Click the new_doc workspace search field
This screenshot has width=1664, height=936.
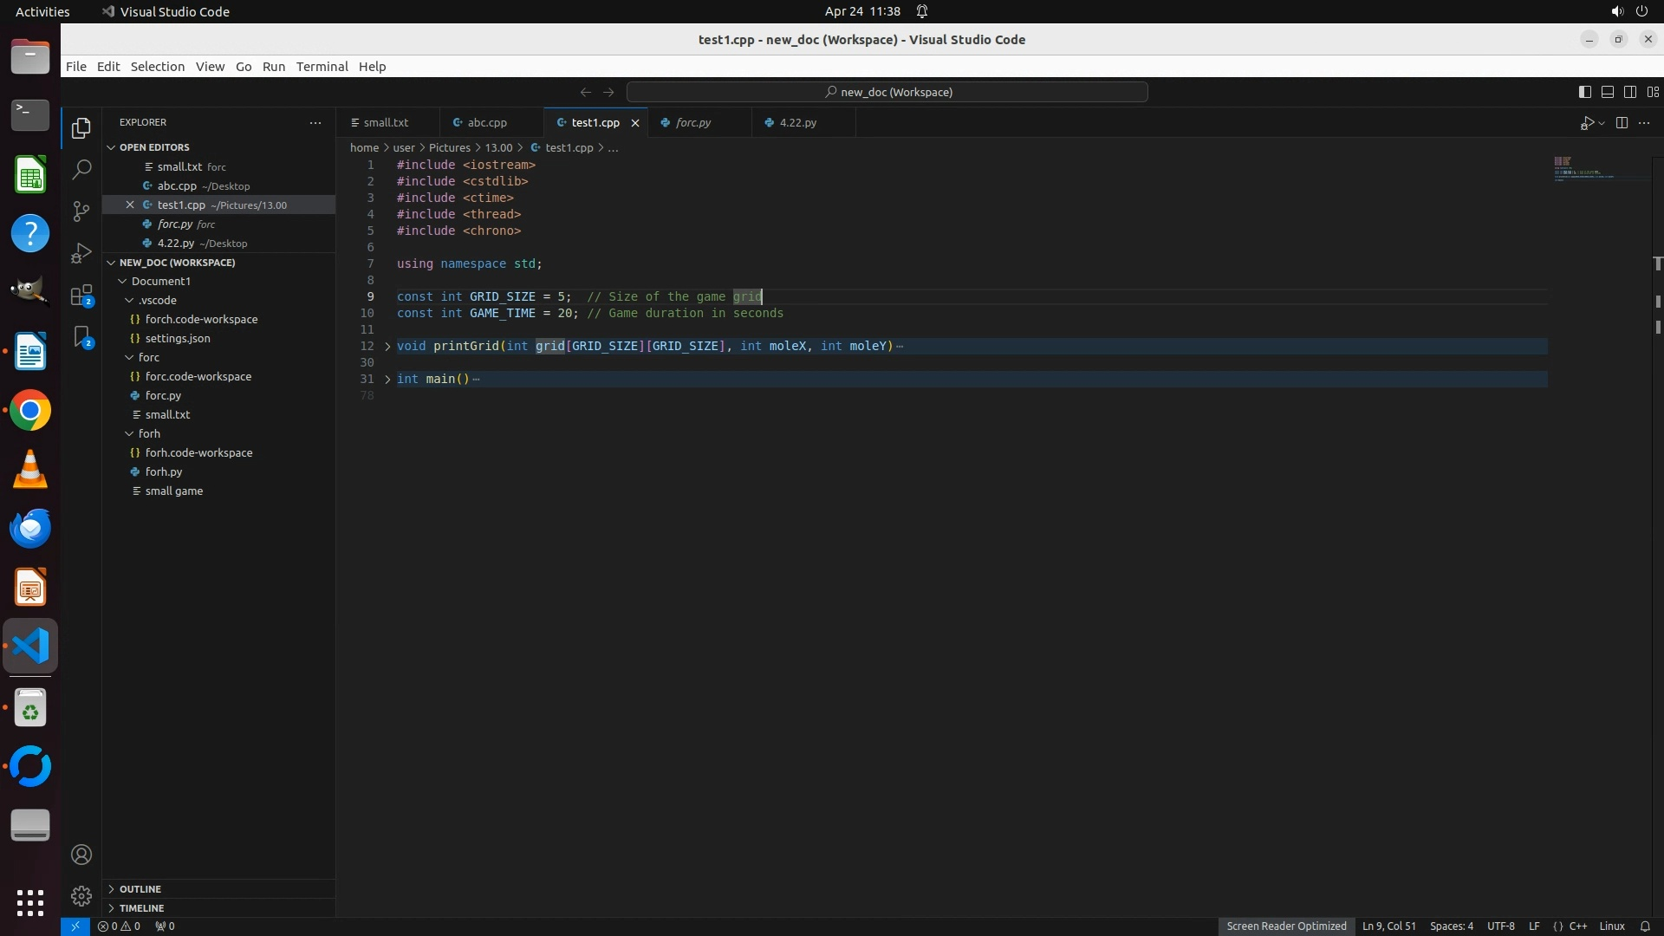(887, 92)
